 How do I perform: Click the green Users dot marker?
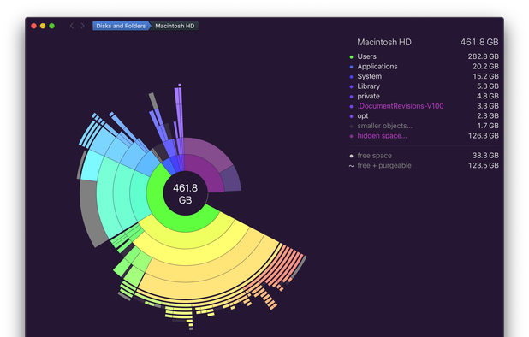pos(351,57)
